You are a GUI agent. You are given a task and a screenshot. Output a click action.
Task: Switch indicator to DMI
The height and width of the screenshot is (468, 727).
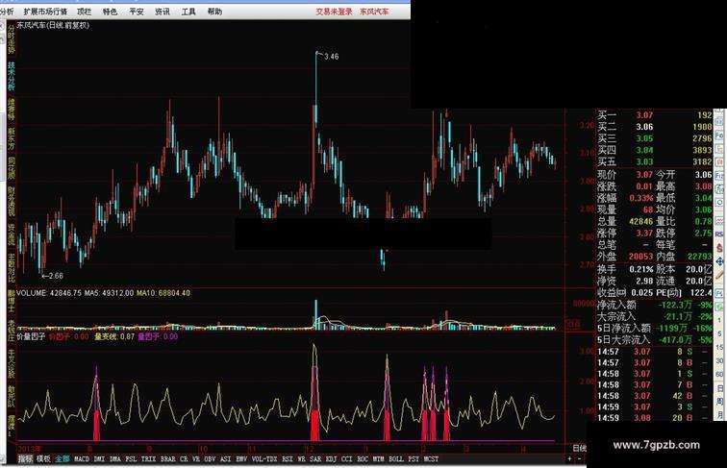99,458
